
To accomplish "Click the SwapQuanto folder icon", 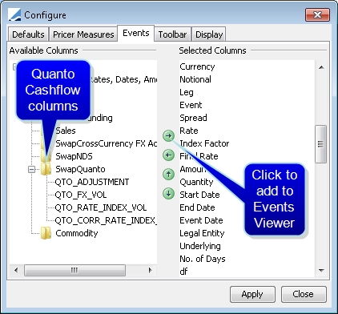I will pyautogui.click(x=46, y=169).
